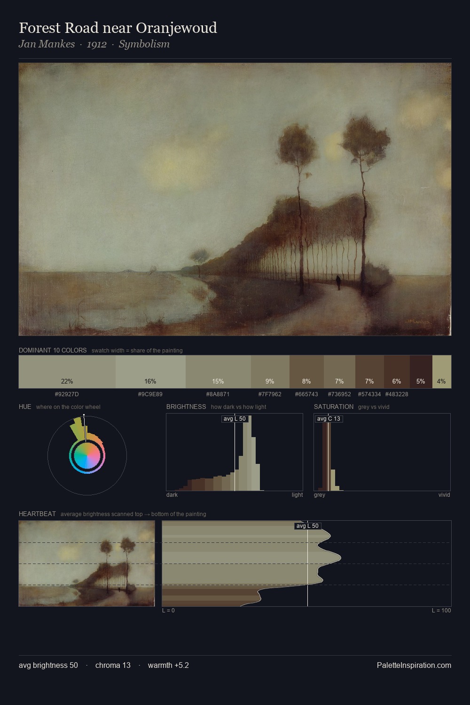
Task: Click the year 1912 in subtitle
Action: point(97,44)
